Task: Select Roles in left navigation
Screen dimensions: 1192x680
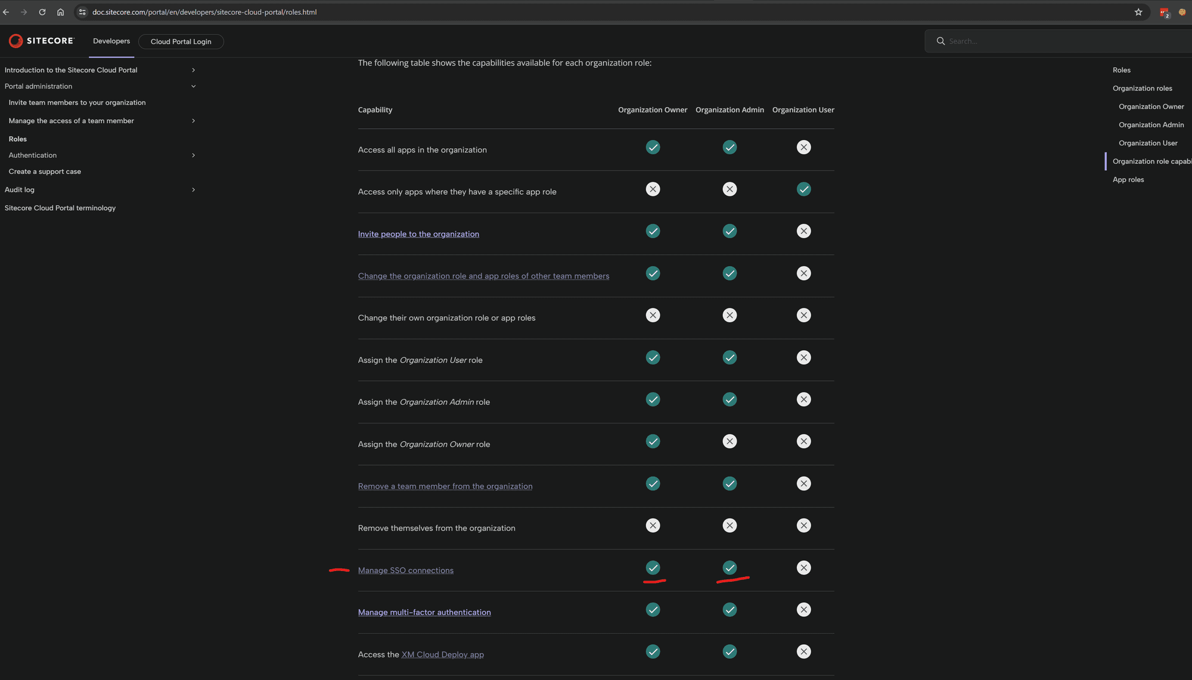Action: [x=18, y=139]
